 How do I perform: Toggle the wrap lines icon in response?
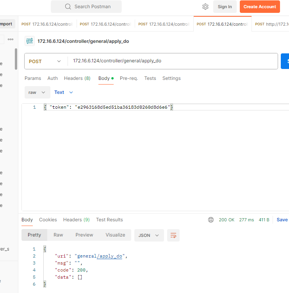173,235
